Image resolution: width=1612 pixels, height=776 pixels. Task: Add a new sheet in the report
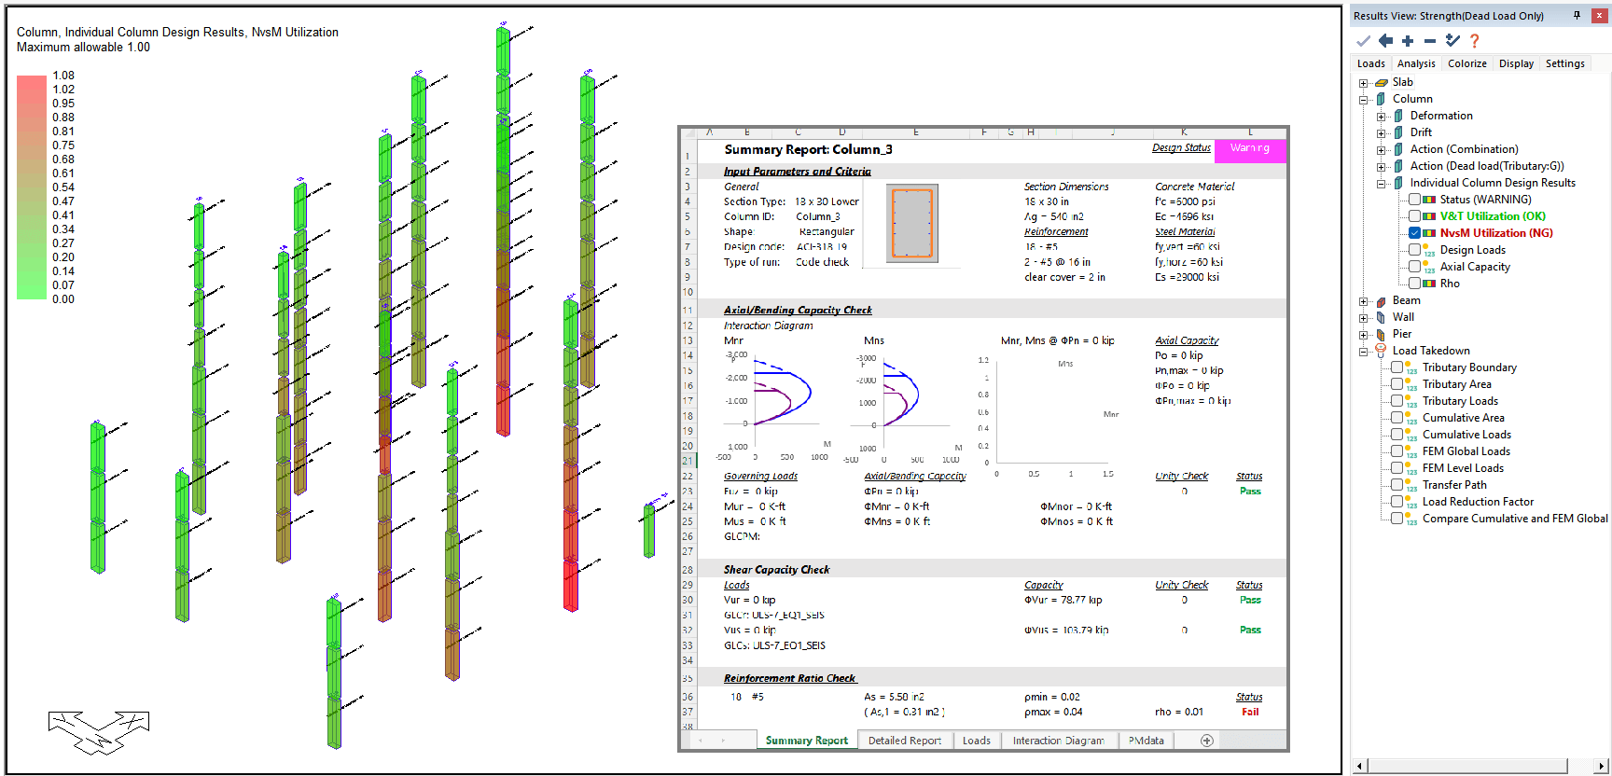point(1206,741)
